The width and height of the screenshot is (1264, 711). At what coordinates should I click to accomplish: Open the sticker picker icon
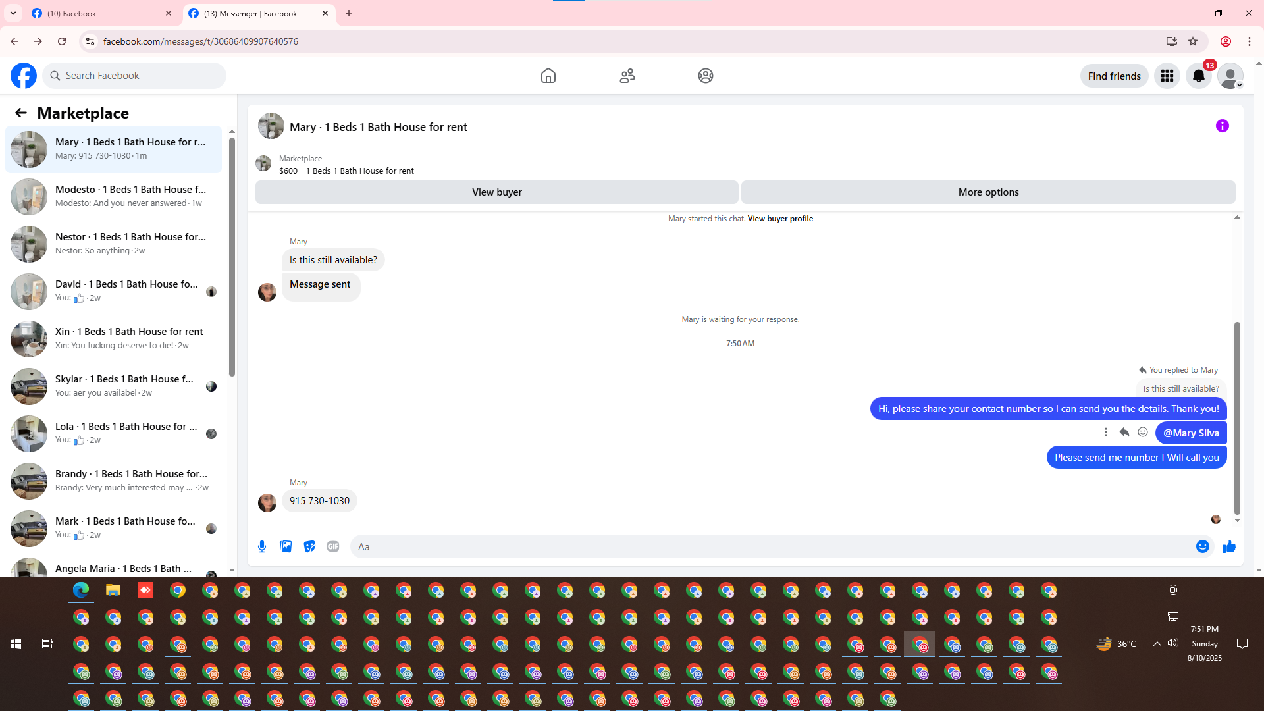309,546
